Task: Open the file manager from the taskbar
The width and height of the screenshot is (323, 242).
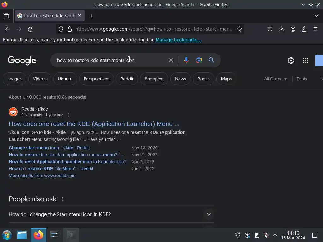Action: (x=22, y=235)
